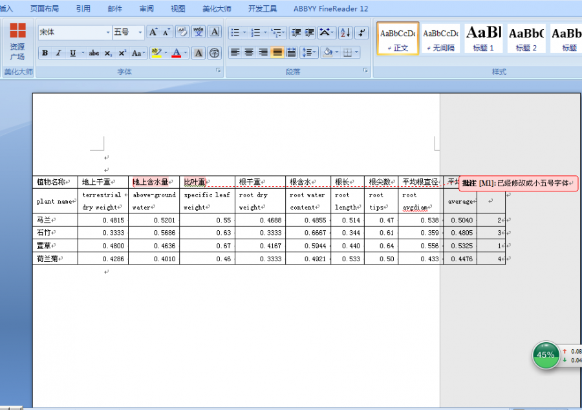This screenshot has height=410, width=582.
Task: Open the Font dialog launcher
Action: [219, 70]
